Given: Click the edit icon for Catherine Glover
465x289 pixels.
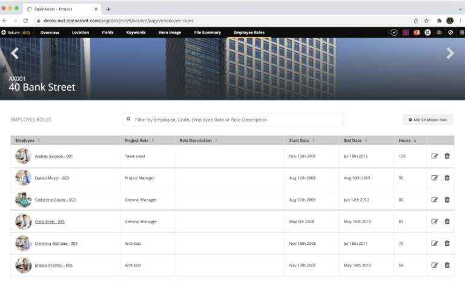Looking at the screenshot, I should click(434, 200).
